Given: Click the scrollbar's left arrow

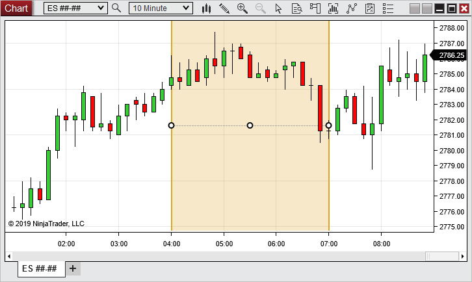Looking at the screenshot, I should tap(8, 257).
